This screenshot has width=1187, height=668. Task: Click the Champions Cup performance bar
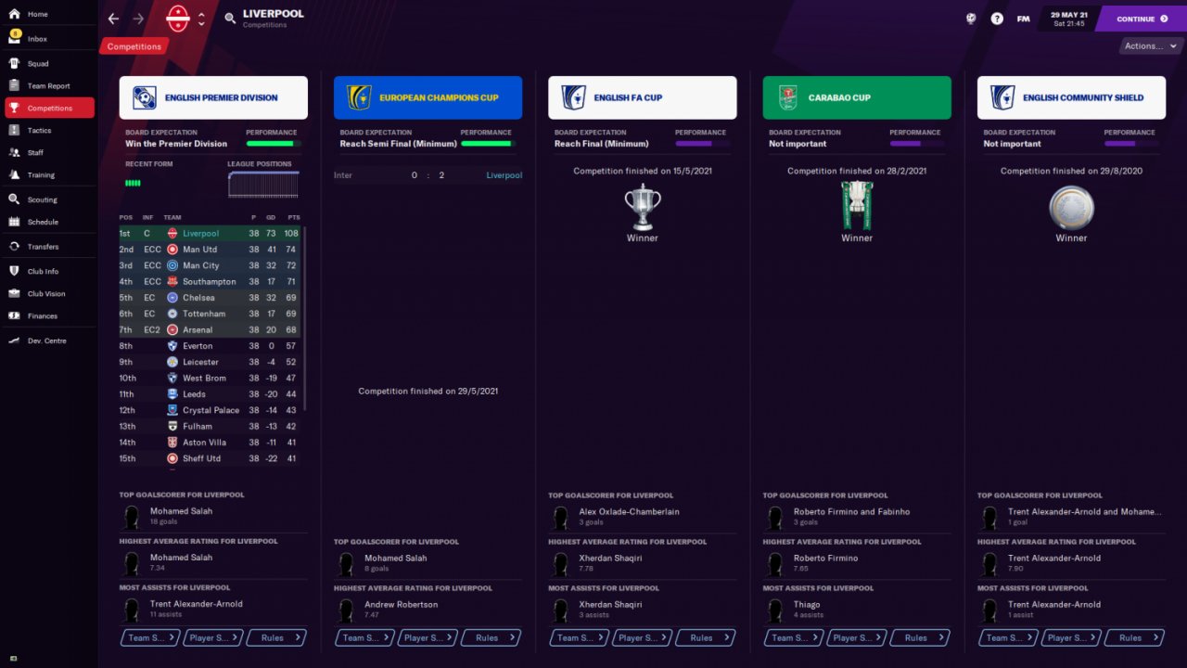pyautogui.click(x=487, y=144)
